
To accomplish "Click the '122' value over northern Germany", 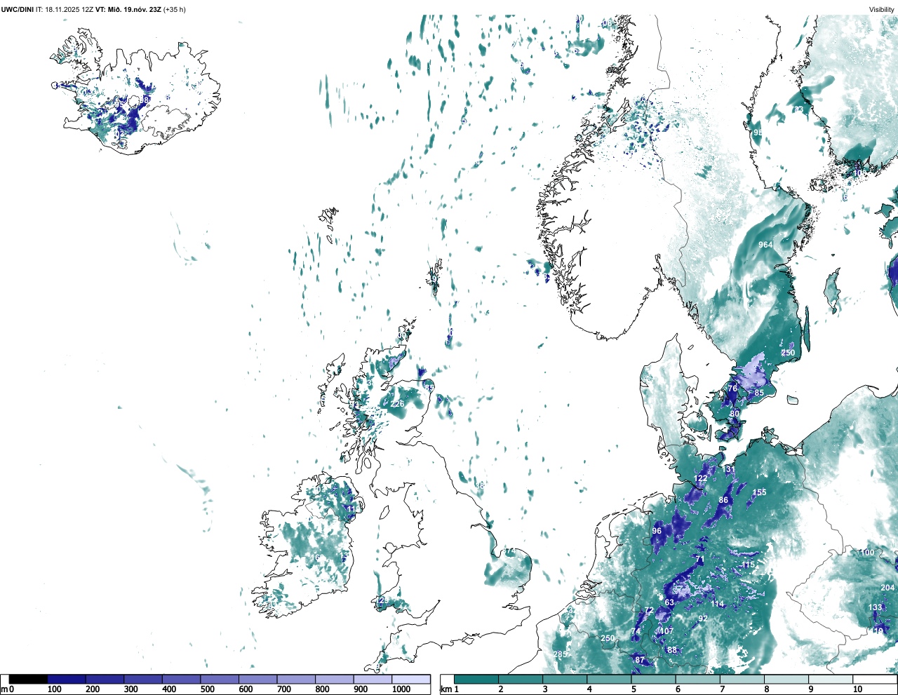I will coord(701,479).
